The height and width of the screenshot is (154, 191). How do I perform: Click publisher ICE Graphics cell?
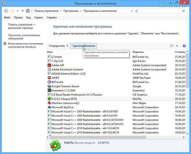pos(140,95)
